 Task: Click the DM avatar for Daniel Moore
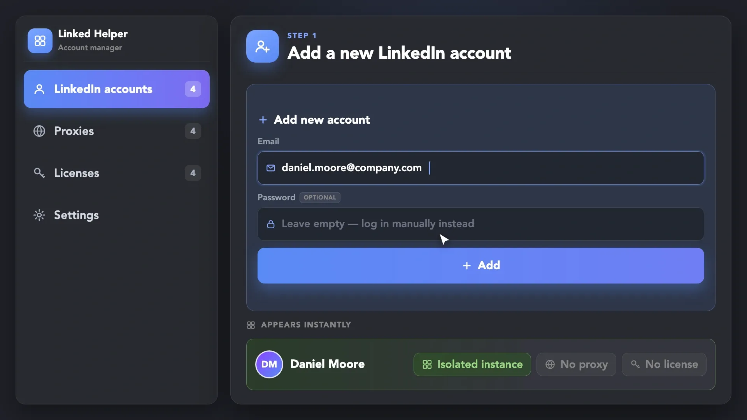[269, 364]
